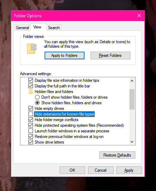Open the Search tab
The width and height of the screenshot is (156, 191).
point(54,28)
